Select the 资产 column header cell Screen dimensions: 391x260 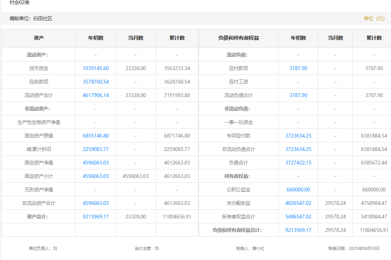click(39, 38)
